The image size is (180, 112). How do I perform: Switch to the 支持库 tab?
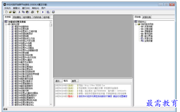pyautogui.click(x=8, y=17)
